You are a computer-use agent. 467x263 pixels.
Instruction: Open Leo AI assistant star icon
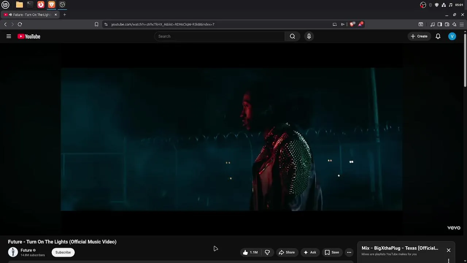[454, 24]
